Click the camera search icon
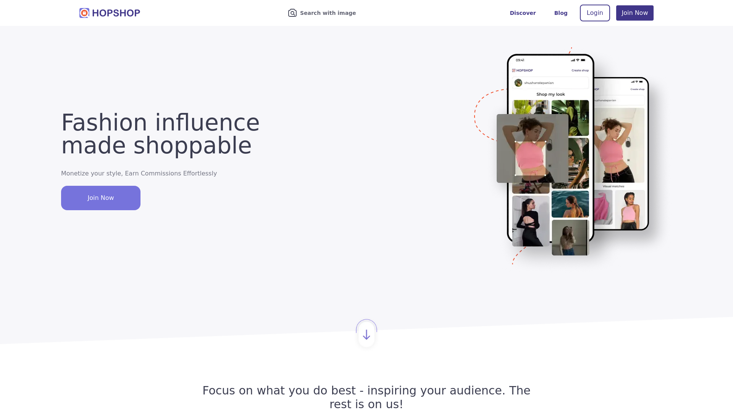Viewport: 733px width, 412px height. pos(292,13)
